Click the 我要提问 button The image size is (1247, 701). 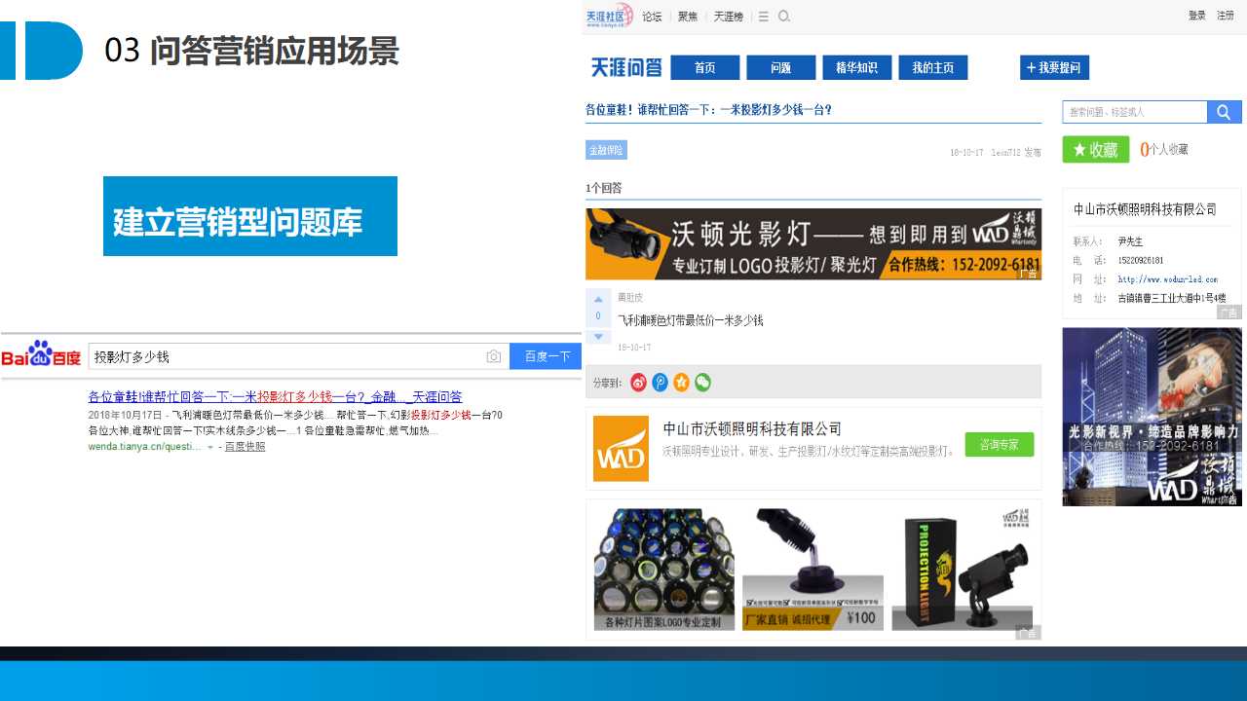(1054, 67)
